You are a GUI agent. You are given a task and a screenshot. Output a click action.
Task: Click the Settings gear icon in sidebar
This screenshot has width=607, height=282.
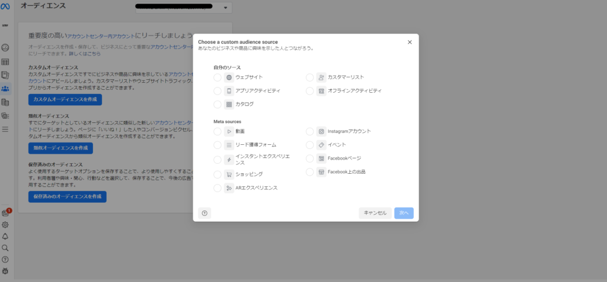click(5, 225)
